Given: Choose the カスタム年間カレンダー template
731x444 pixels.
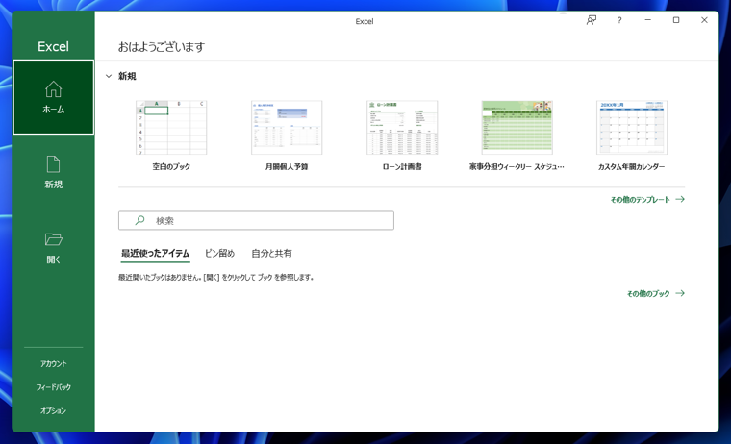Looking at the screenshot, I should (x=632, y=127).
